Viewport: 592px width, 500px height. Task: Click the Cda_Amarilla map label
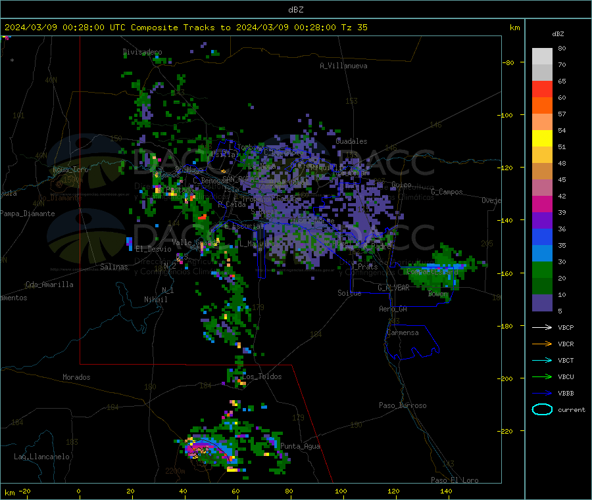(50, 284)
